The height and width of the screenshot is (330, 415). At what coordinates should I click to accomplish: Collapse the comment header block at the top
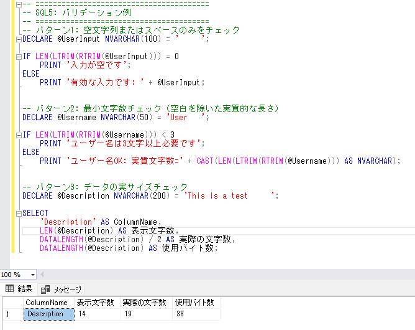[x=17, y=4]
